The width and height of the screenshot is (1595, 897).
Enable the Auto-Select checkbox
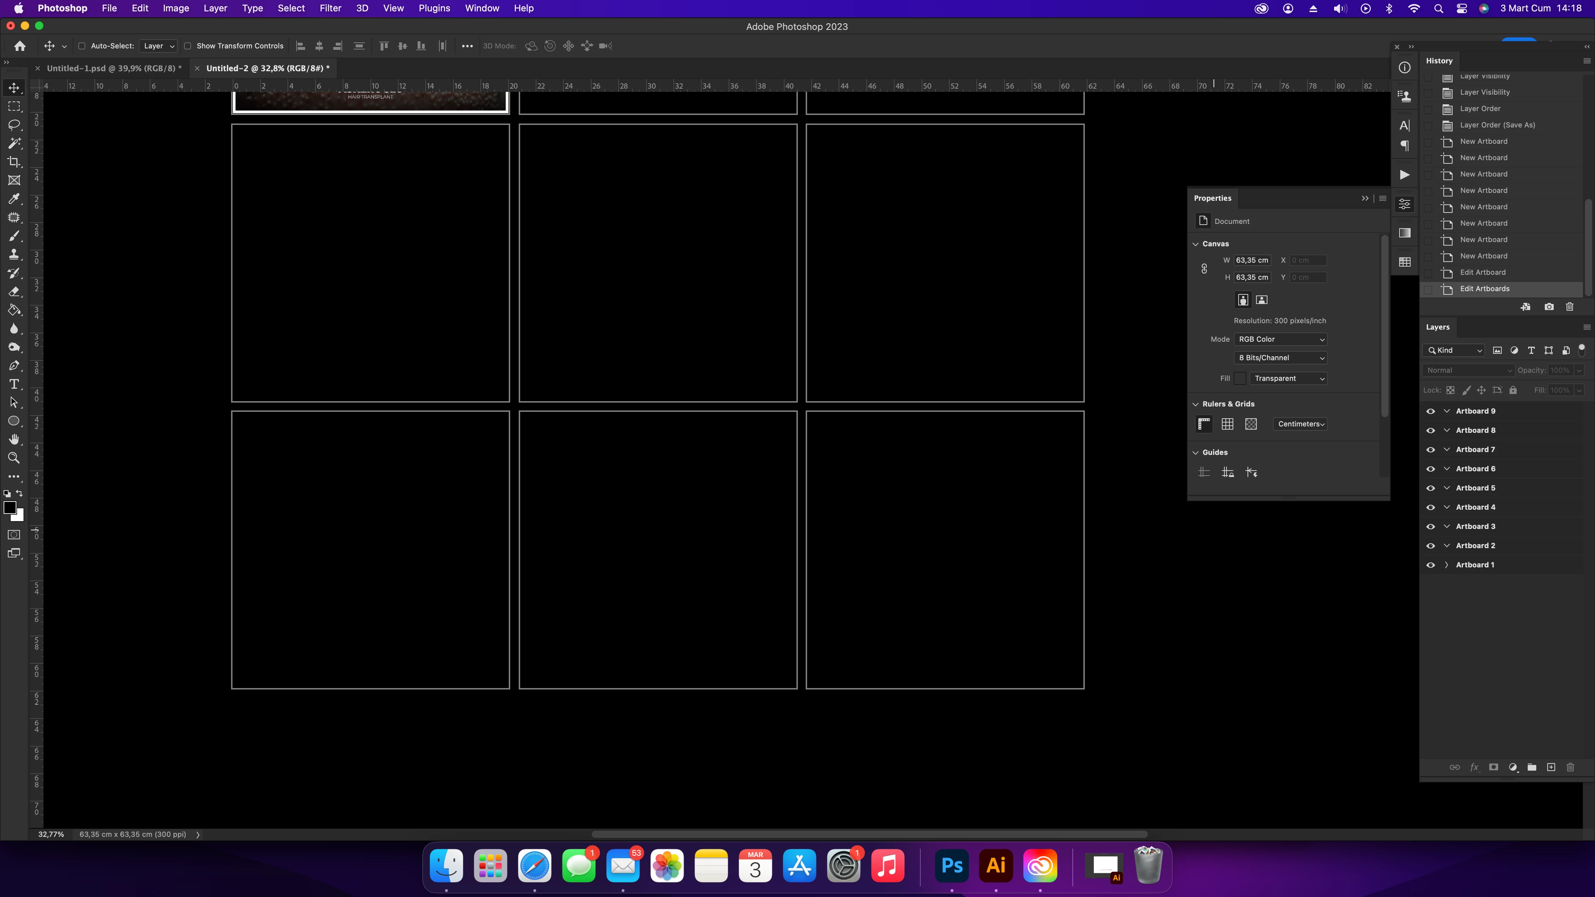pyautogui.click(x=81, y=46)
